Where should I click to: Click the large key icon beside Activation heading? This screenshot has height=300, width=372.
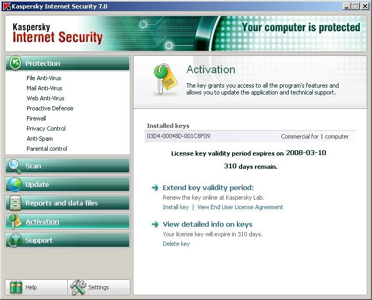pyautogui.click(x=165, y=79)
